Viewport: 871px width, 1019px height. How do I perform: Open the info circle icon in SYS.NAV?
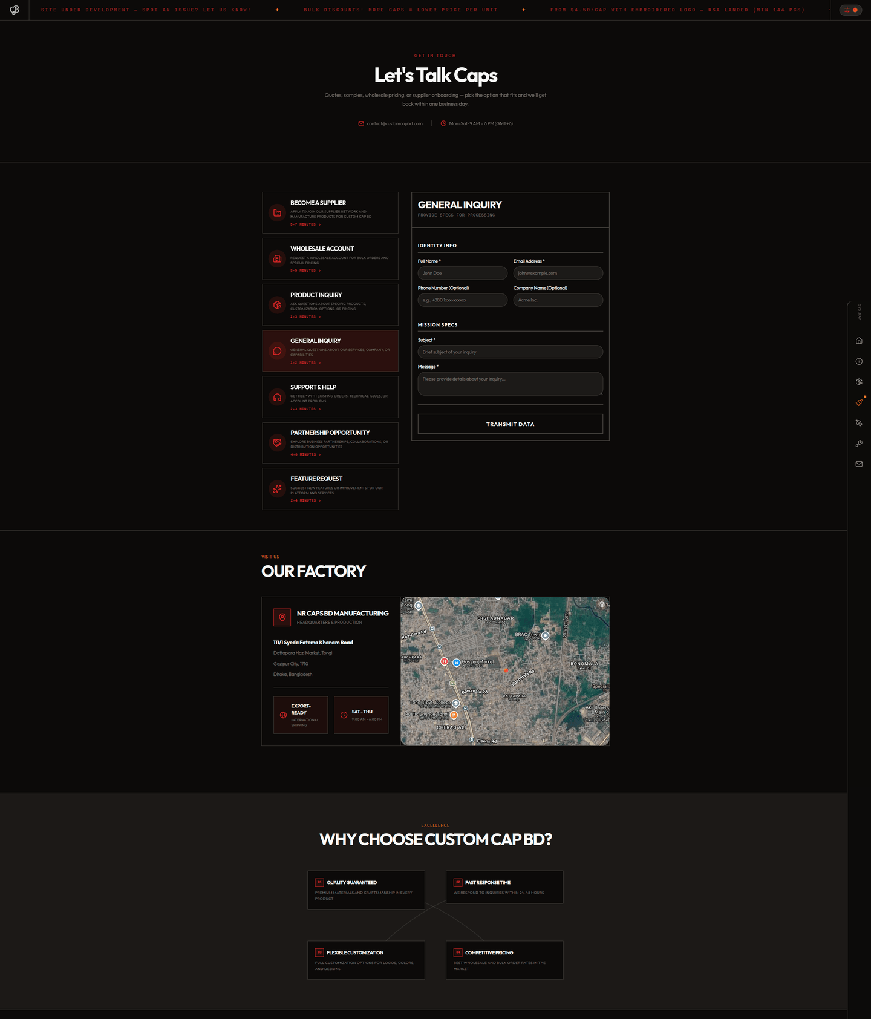click(x=859, y=361)
